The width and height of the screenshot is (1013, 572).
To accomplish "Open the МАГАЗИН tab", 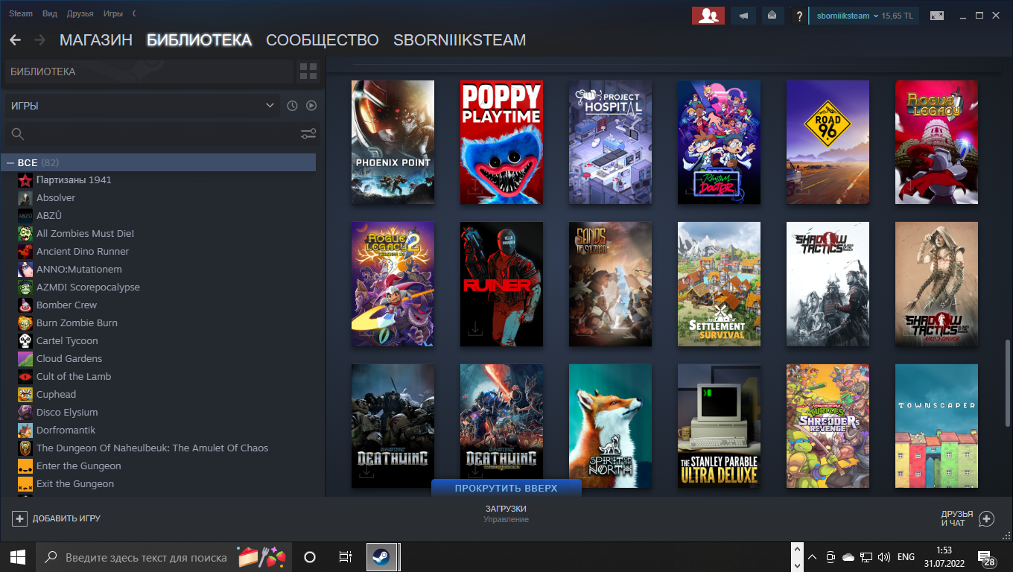I will (x=95, y=40).
